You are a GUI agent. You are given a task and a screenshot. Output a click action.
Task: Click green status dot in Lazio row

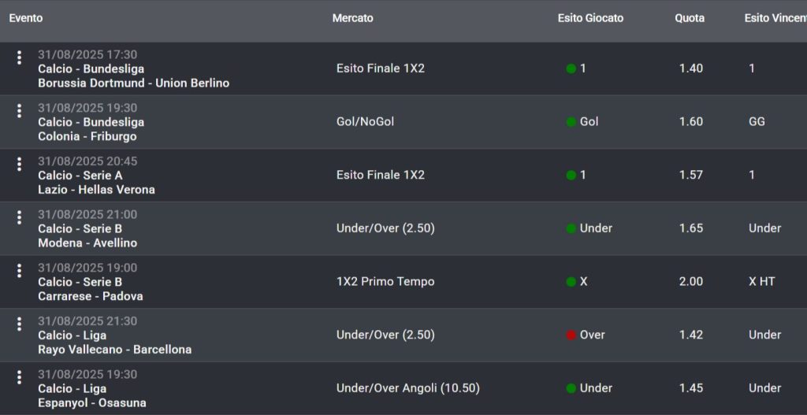571,175
